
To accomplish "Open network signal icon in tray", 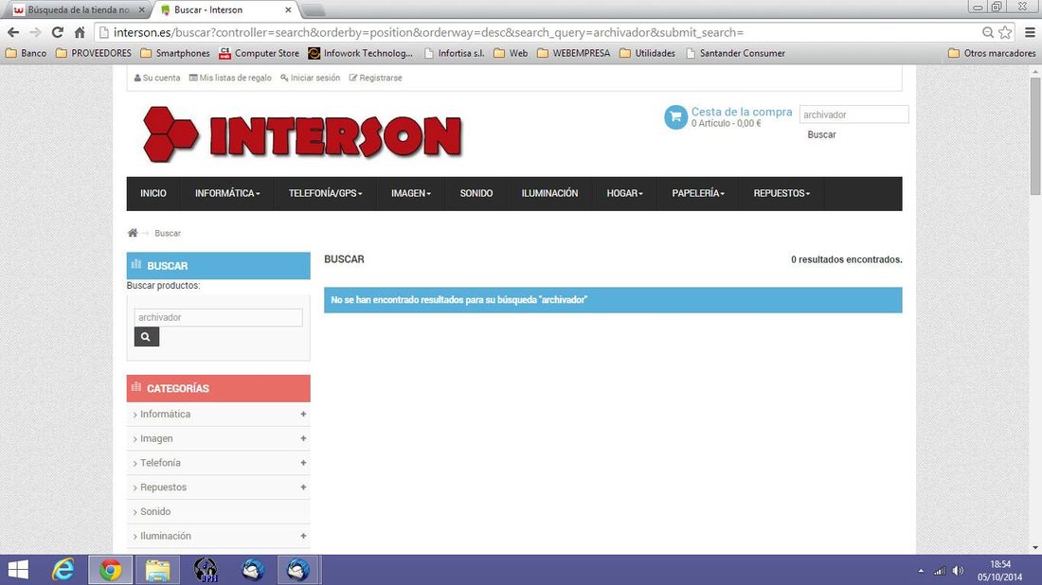I will 939,571.
